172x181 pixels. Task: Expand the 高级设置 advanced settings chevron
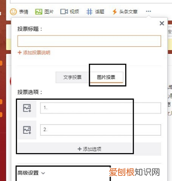coord(43,173)
